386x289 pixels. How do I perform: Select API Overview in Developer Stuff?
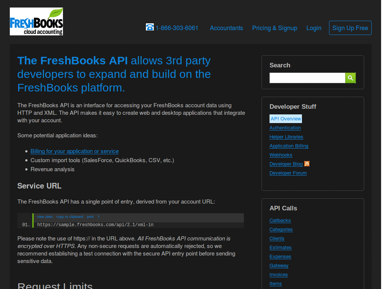(x=286, y=119)
